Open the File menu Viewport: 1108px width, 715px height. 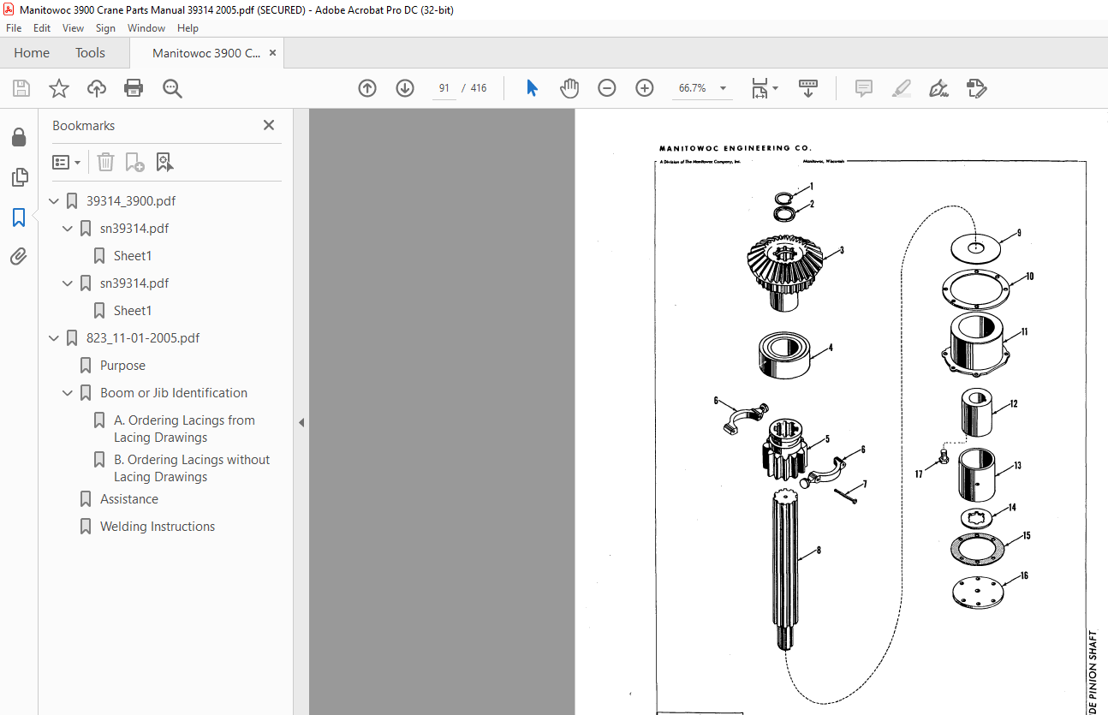point(14,28)
